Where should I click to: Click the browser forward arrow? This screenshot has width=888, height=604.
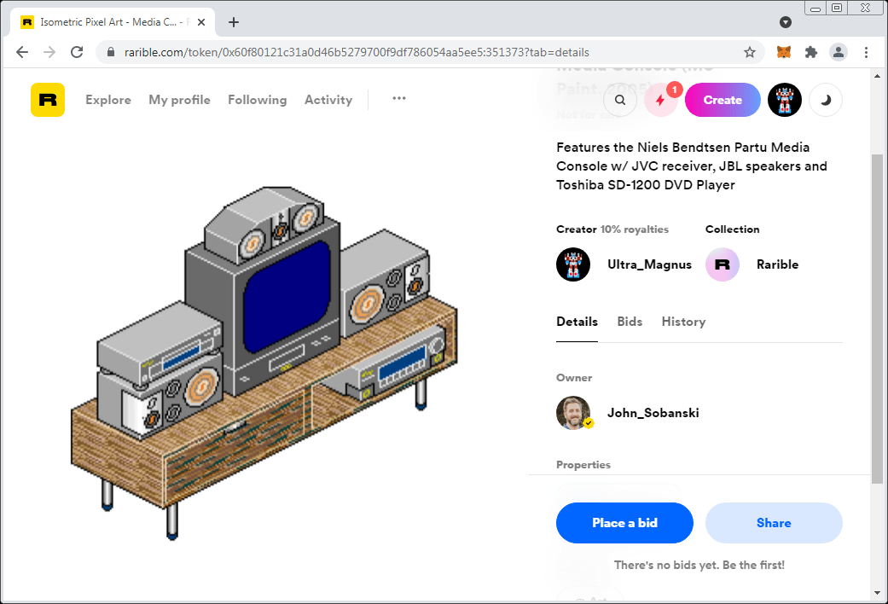coord(49,52)
